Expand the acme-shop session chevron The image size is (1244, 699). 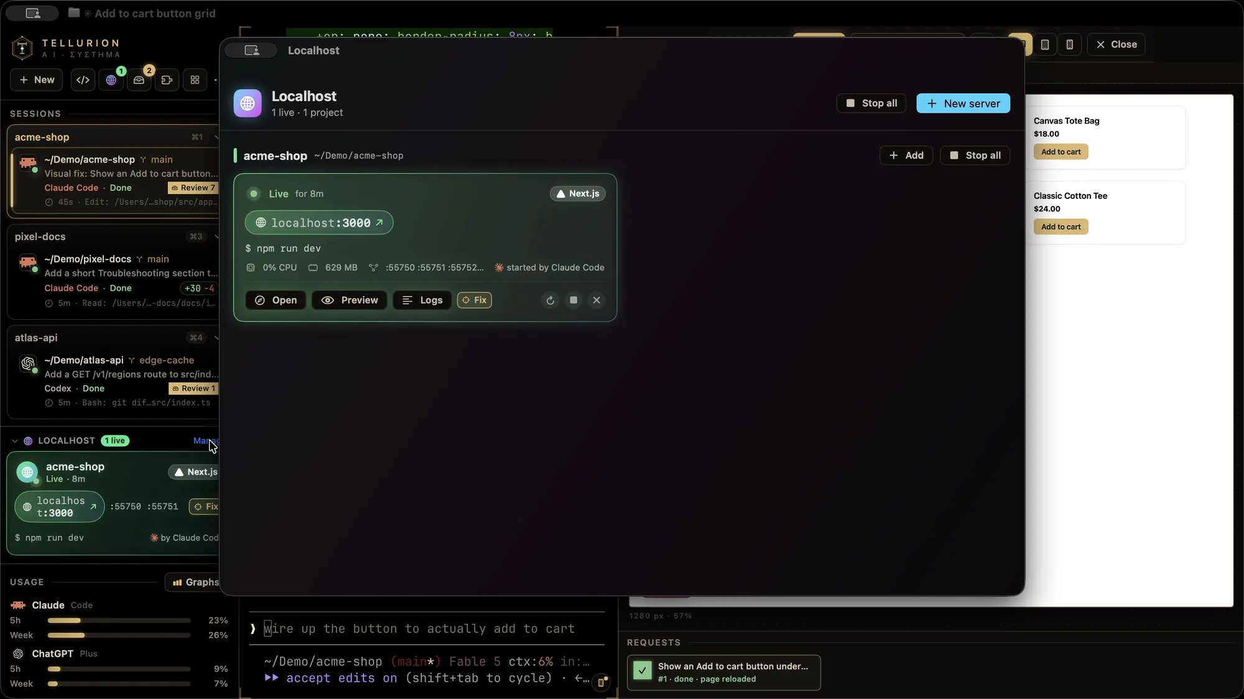216,137
